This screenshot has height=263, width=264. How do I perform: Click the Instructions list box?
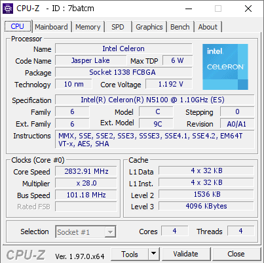coord(155,140)
